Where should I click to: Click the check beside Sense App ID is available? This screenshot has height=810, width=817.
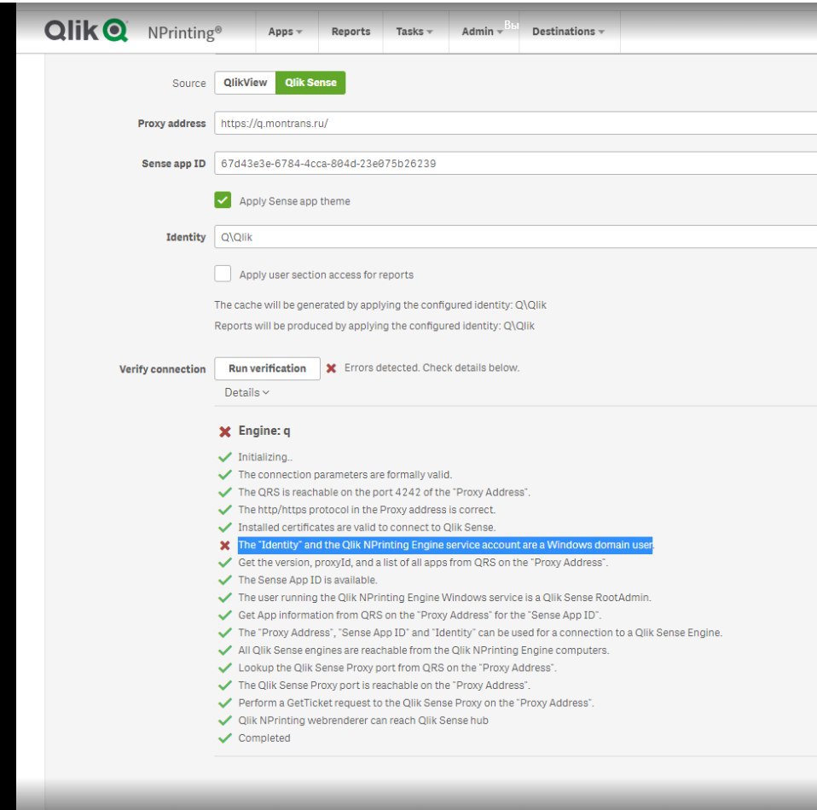point(224,580)
